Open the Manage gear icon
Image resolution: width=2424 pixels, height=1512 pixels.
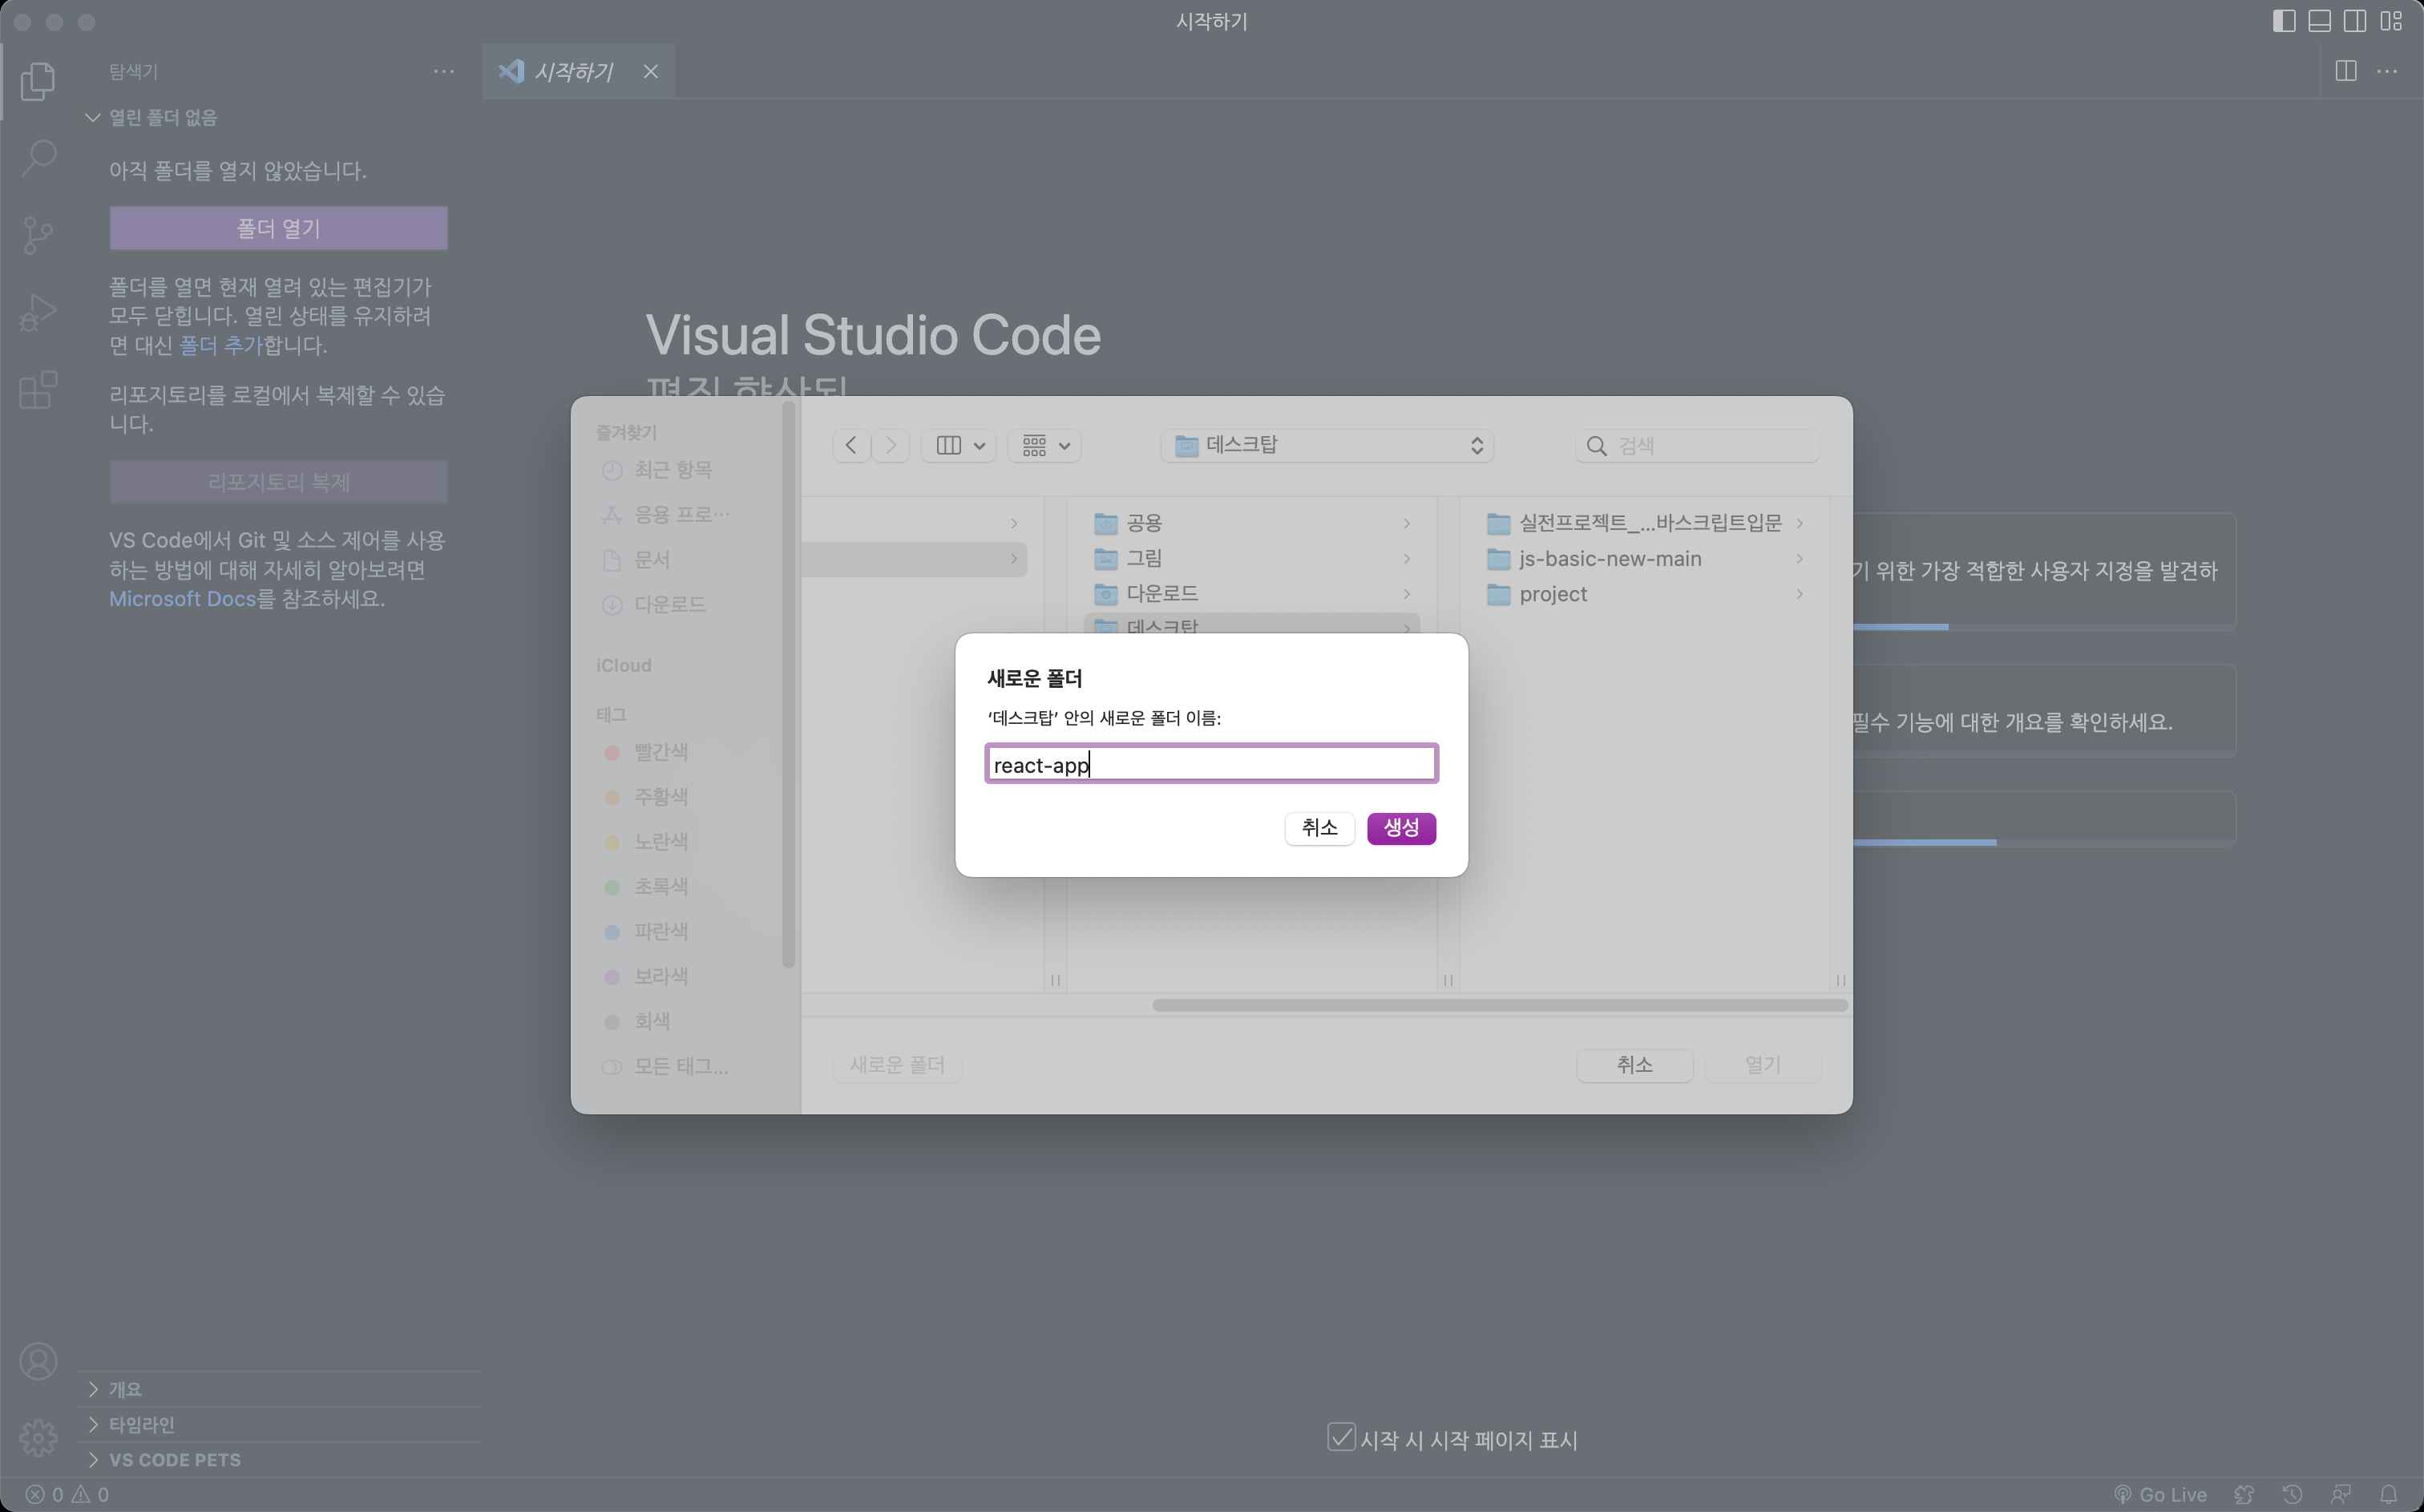(38, 1437)
